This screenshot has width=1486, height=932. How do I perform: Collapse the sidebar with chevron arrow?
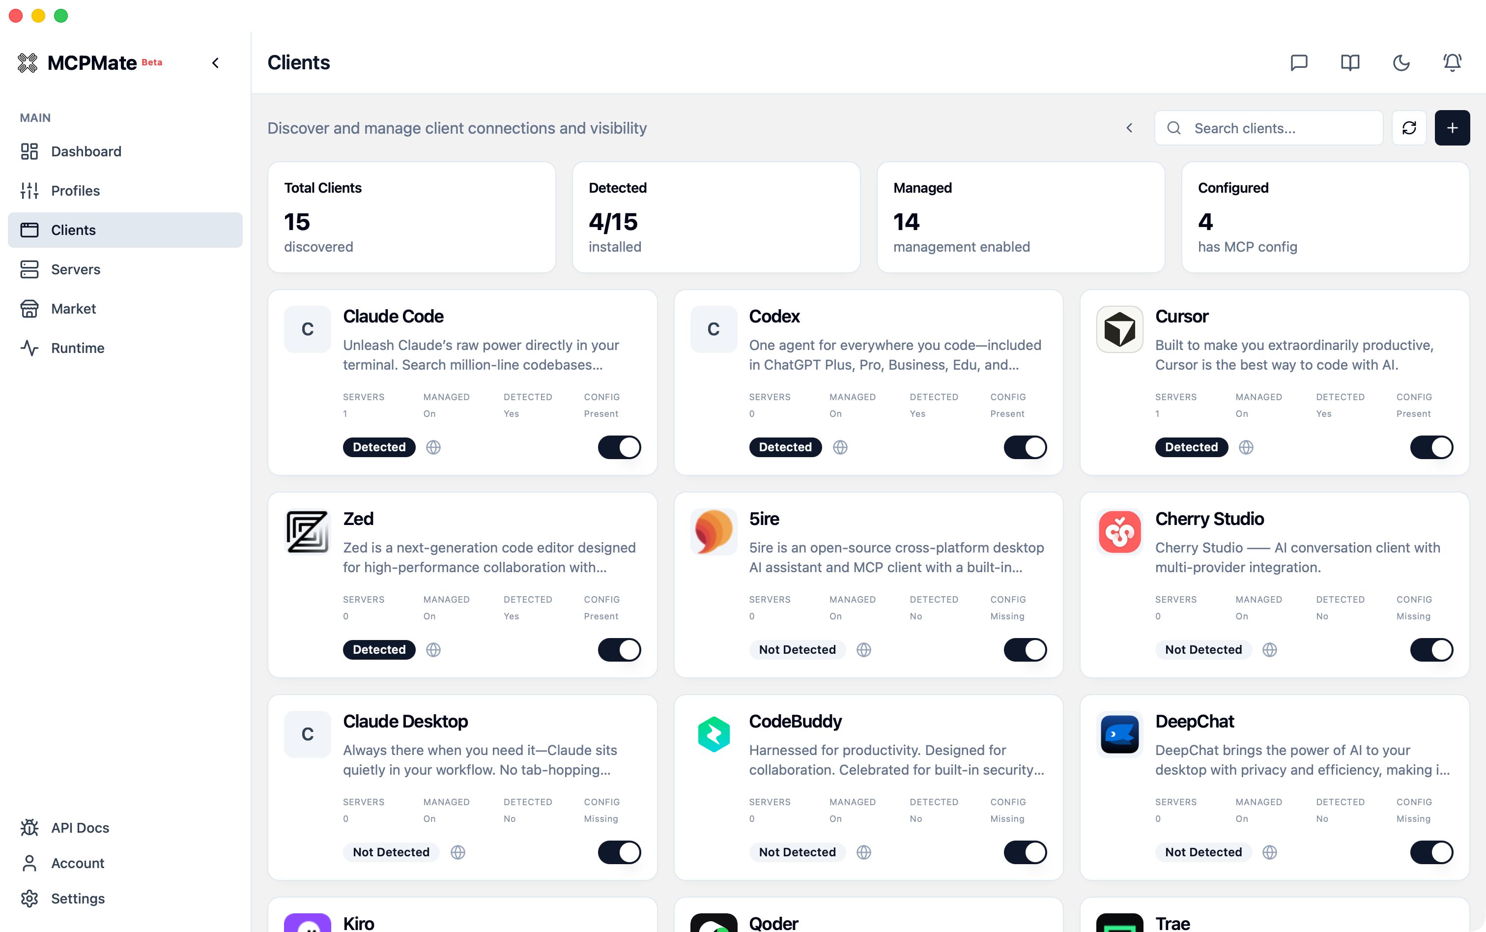[x=216, y=63]
